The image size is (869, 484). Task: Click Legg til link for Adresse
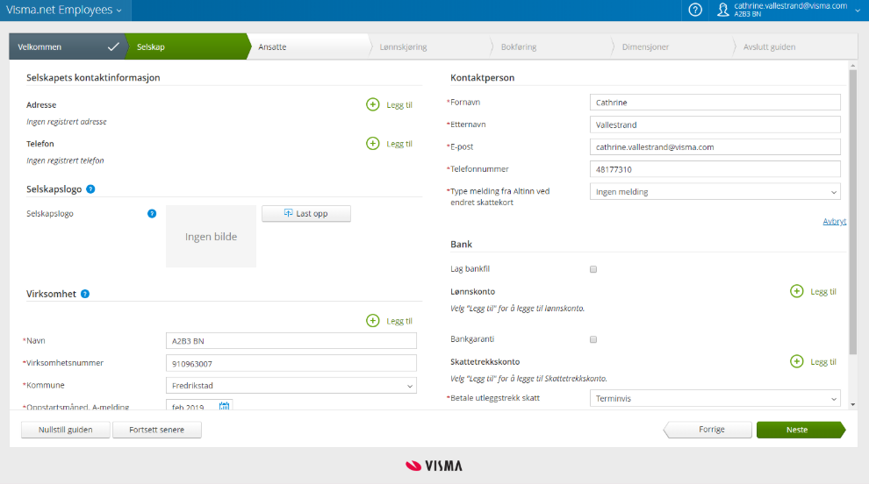(x=399, y=105)
